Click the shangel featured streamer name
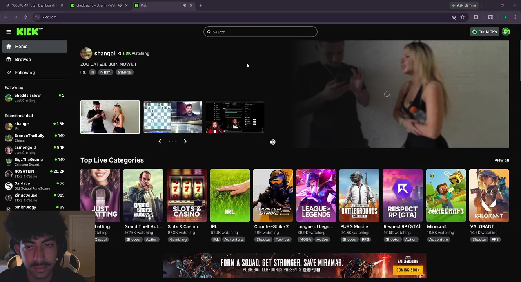Image resolution: width=521 pixels, height=282 pixels. (105, 53)
